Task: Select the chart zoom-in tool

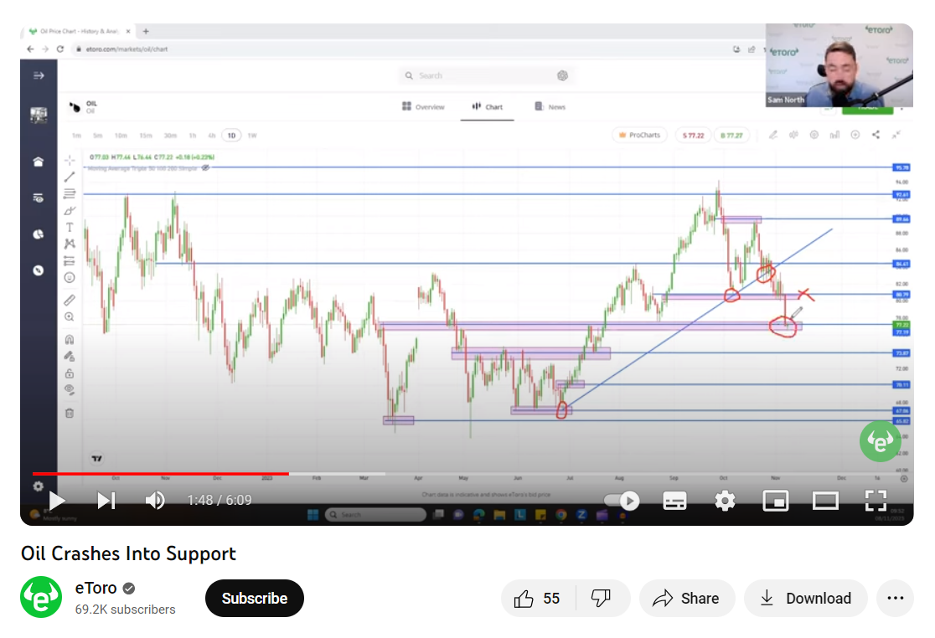Action: click(70, 317)
